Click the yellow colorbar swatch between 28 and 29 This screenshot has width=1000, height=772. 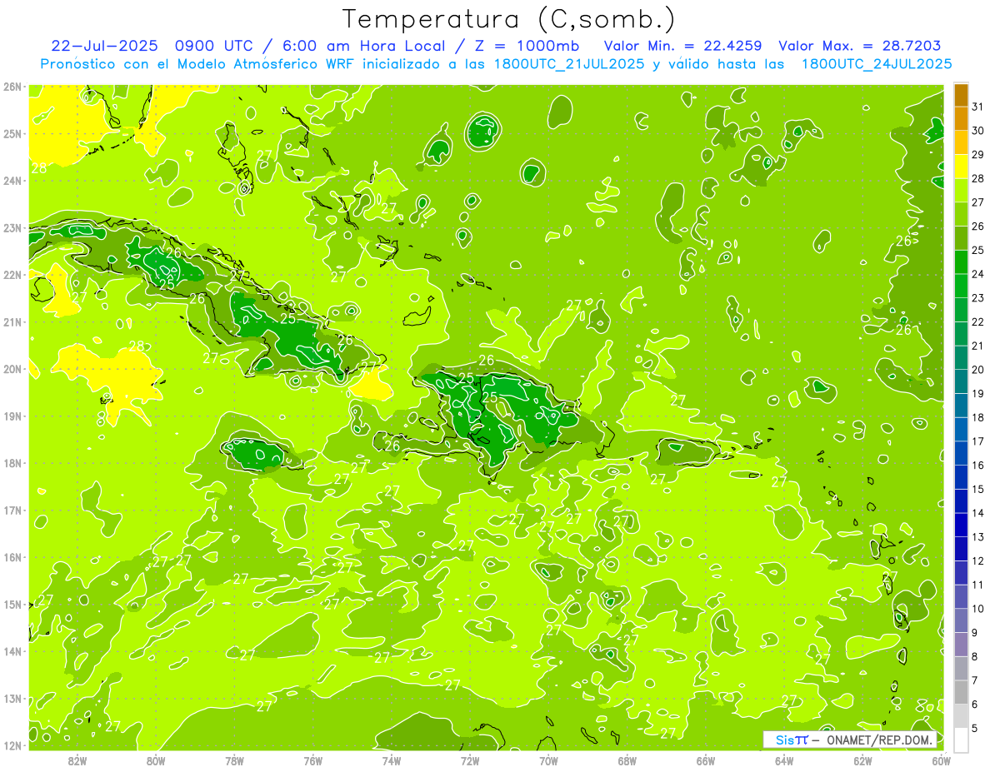(961, 166)
